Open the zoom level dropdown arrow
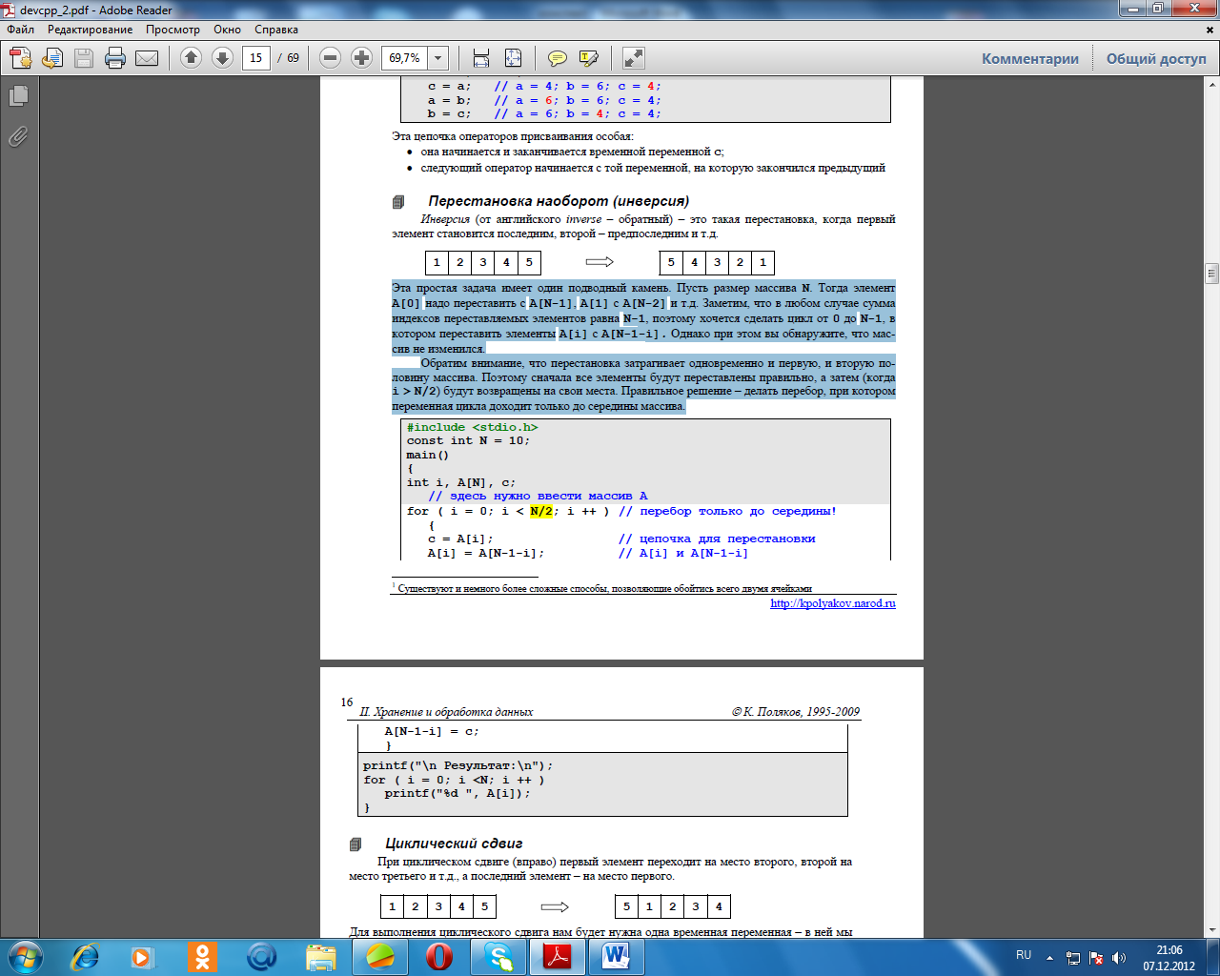Screen dimensions: 1220x976 438,58
